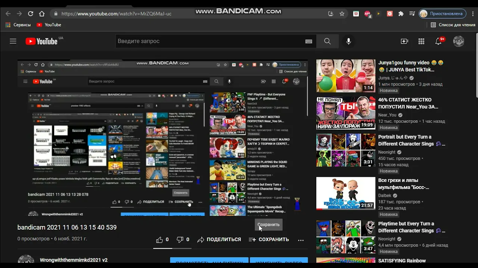
Task: Click inside the main video player
Action: pyautogui.click(x=163, y=138)
